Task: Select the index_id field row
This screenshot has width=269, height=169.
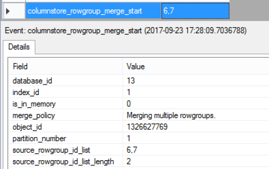Action: [x=26, y=92]
